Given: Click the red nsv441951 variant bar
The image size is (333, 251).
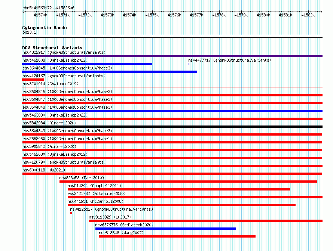Looking at the screenshot, I should tap(181, 205).
